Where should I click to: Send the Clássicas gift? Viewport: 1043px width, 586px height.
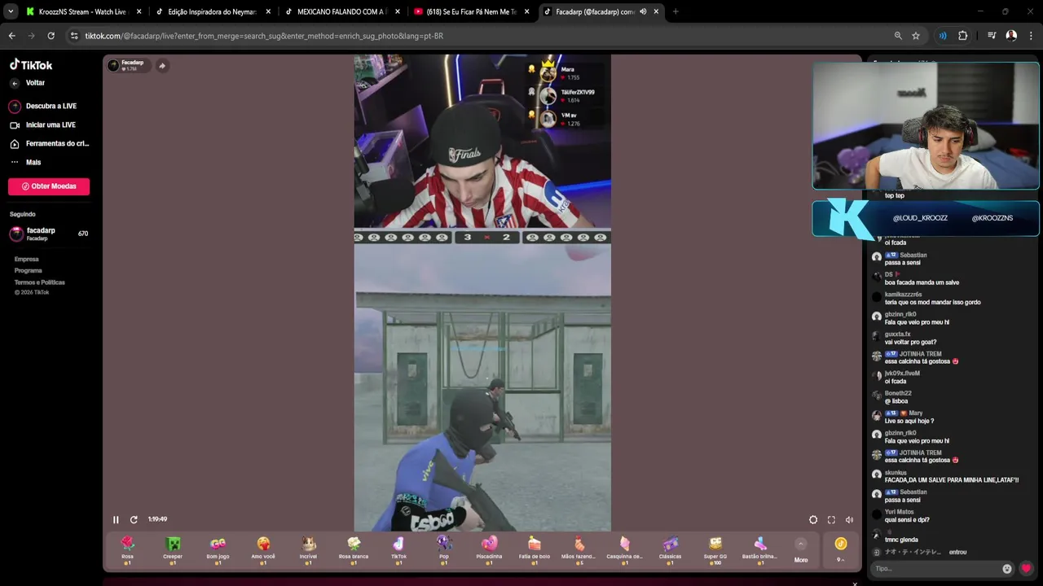670,550
